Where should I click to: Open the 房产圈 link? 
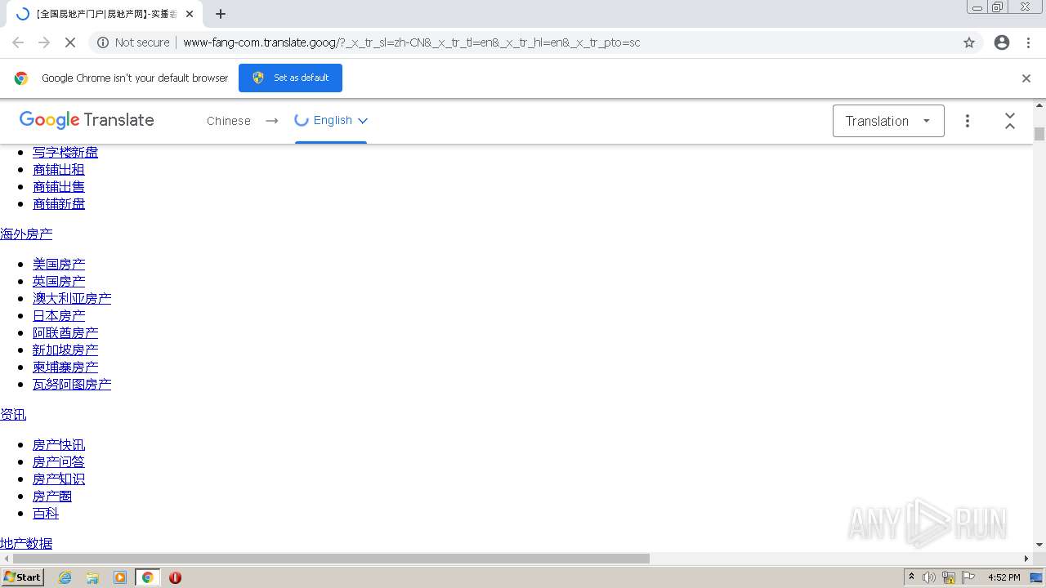click(x=52, y=496)
